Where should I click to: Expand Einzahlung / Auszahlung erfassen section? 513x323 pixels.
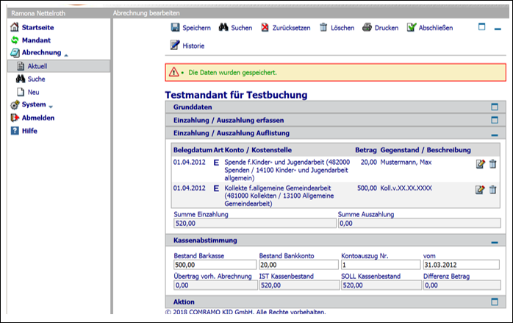point(495,120)
